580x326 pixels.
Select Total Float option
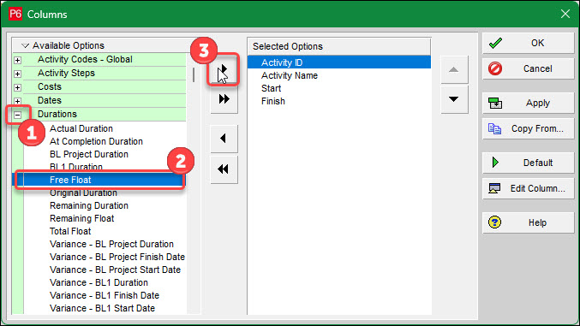[x=70, y=231]
